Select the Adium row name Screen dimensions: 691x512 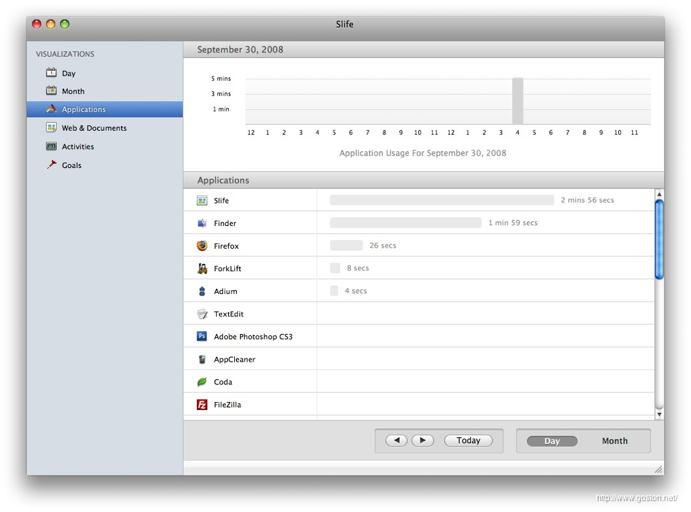coord(225,291)
